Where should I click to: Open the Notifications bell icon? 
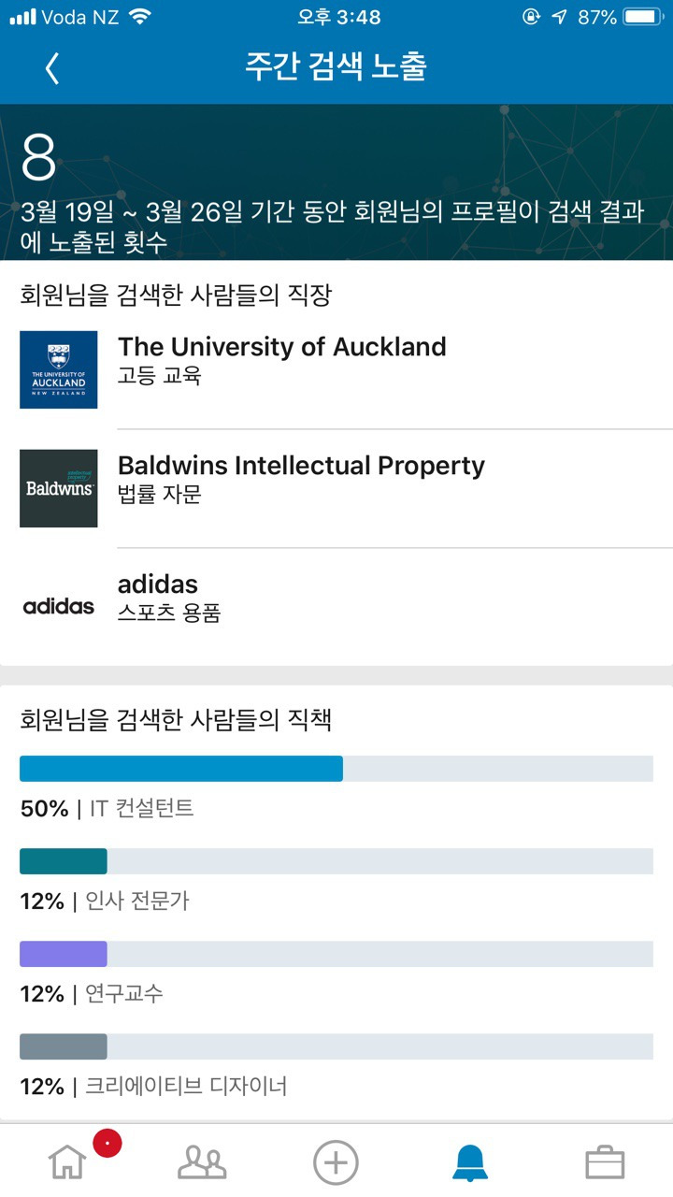pyautogui.click(x=470, y=1162)
